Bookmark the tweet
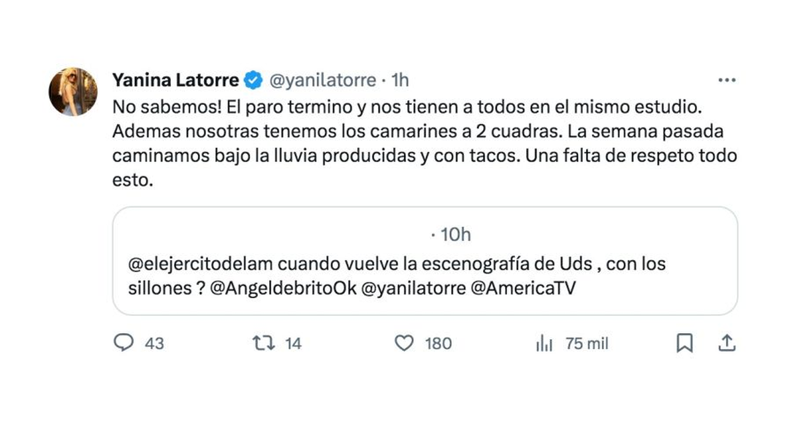Screen dimensions: 792x444 pos(685,343)
